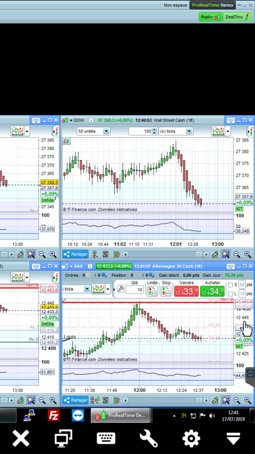Click the green-red bars icon under DAX chart

[x=116, y=400]
